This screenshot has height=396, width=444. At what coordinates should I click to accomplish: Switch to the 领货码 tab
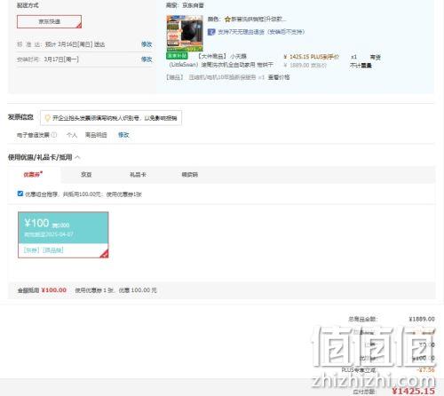[x=190, y=175]
